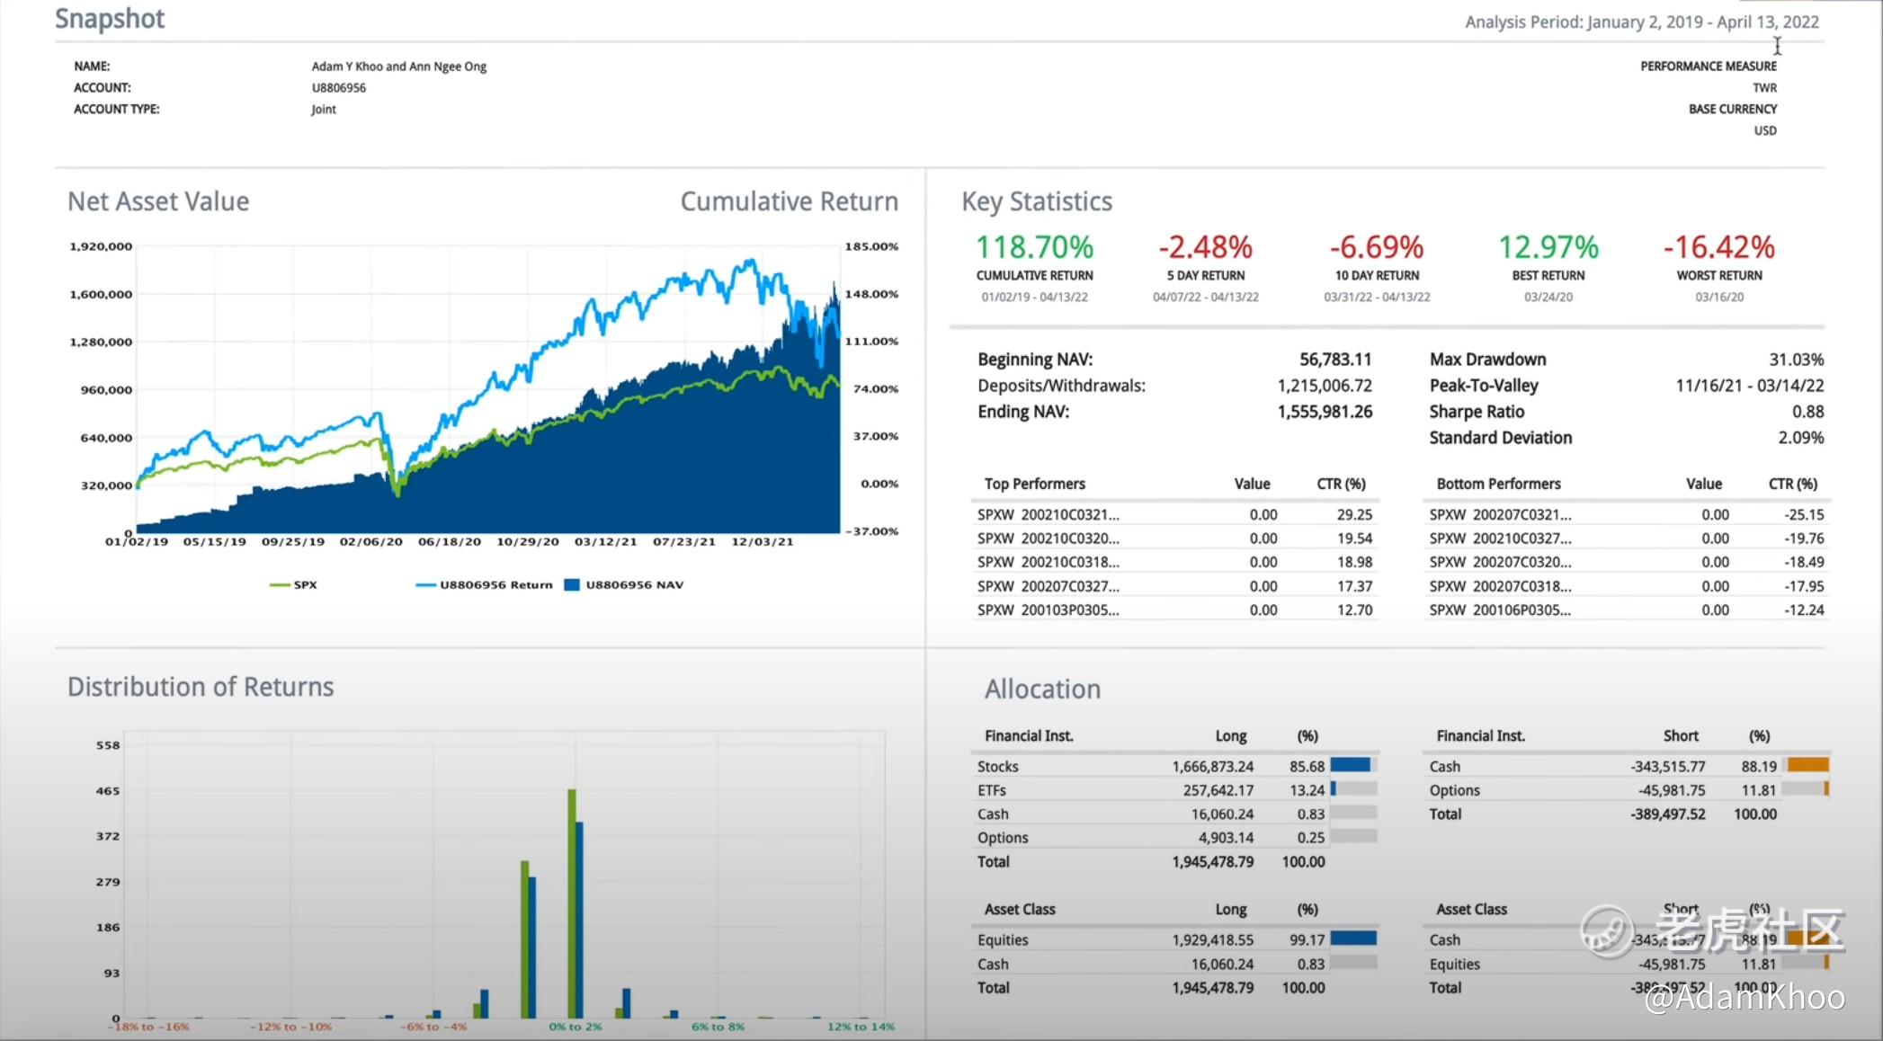Click the SPX green legend marker
Screen dimensions: 1883x1041
(x=280, y=585)
